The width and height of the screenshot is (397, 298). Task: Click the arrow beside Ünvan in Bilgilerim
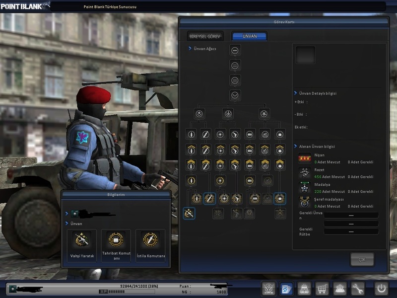[67, 223]
